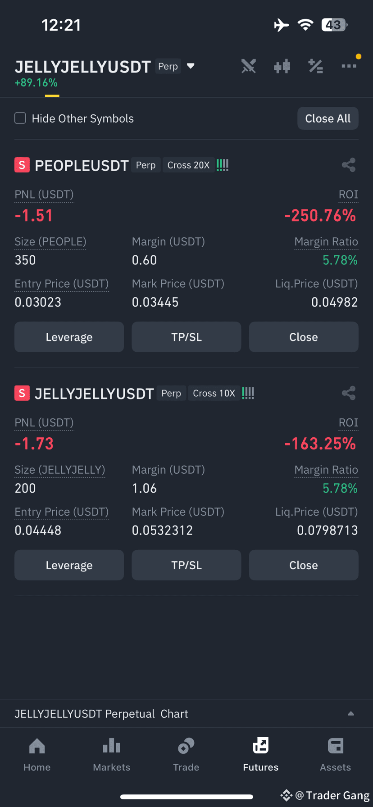This screenshot has width=373, height=807.
Task: Switch to the Markets tab
Action: pyautogui.click(x=112, y=755)
